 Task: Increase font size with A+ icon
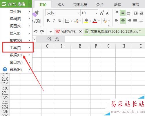102,13
